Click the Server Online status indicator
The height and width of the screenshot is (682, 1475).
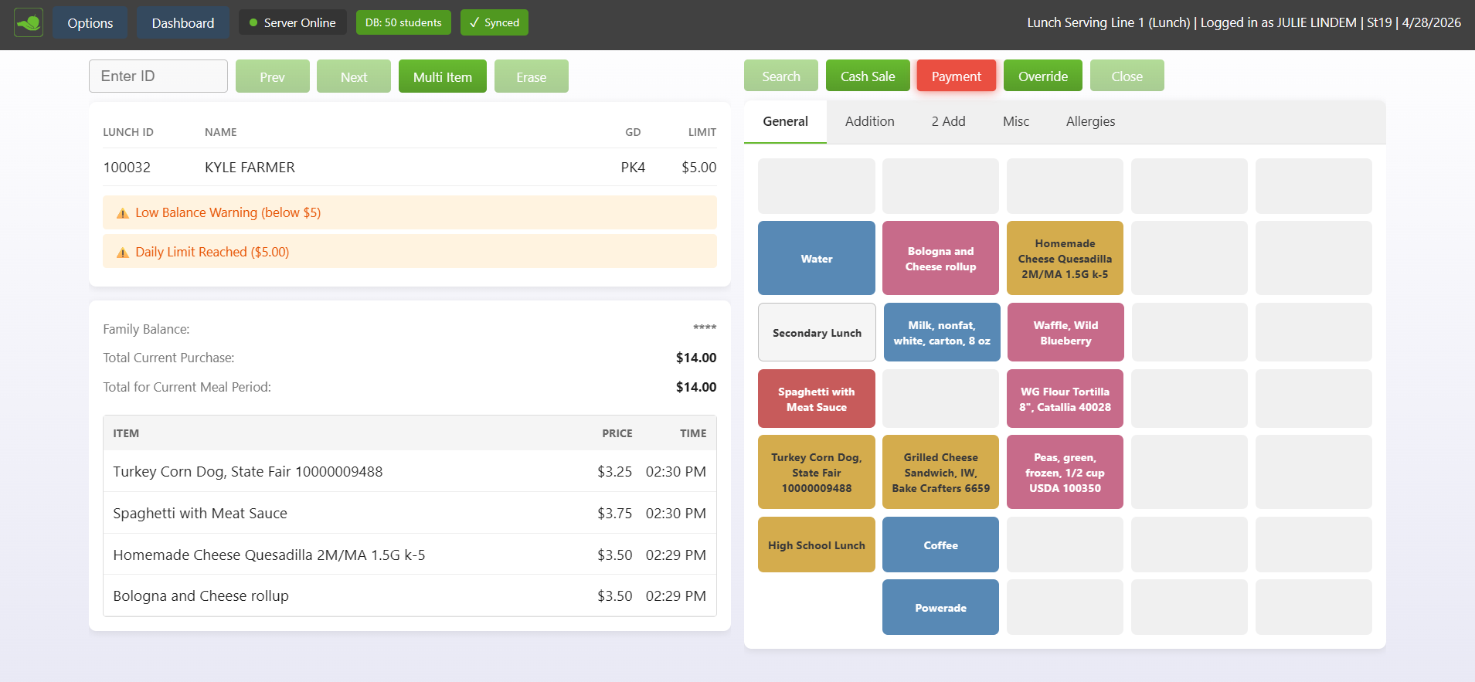(x=292, y=22)
